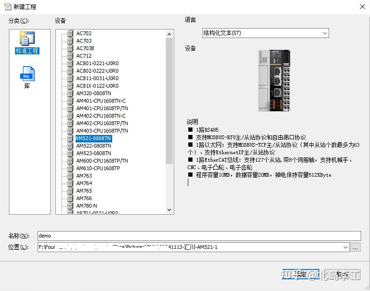Image resolution: width=370 pixels, height=291 pixels.
Task: Click the device icon beside AM403-CPU1608TP/TN
Action: coord(70,131)
